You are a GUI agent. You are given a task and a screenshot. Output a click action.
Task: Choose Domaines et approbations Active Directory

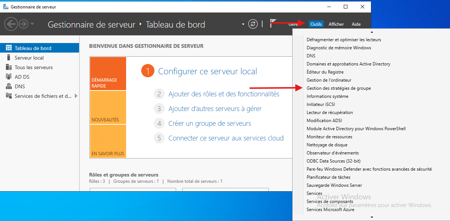tap(349, 64)
